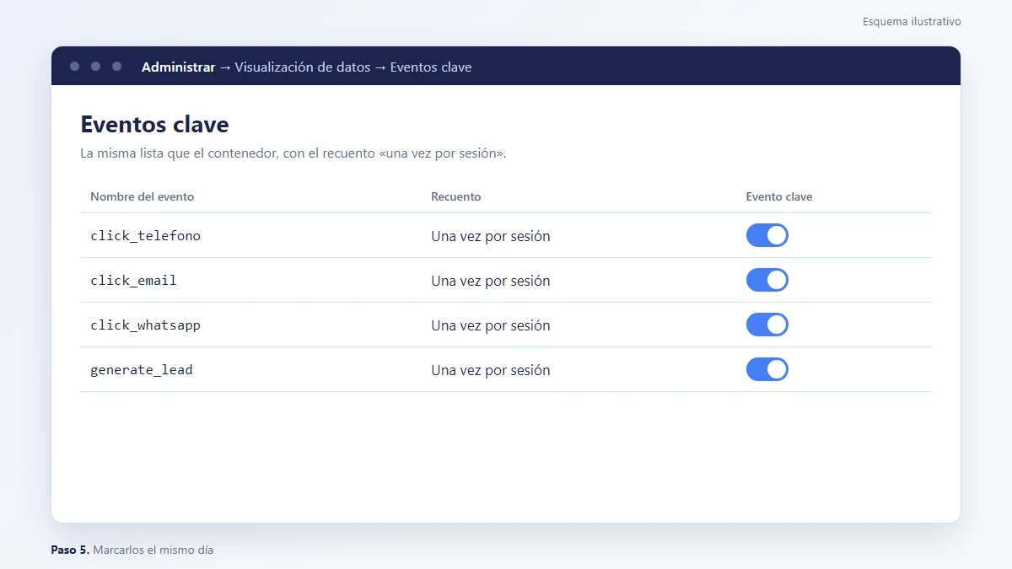This screenshot has width=1012, height=569.
Task: Click the Recuento column header
Action: coord(456,196)
